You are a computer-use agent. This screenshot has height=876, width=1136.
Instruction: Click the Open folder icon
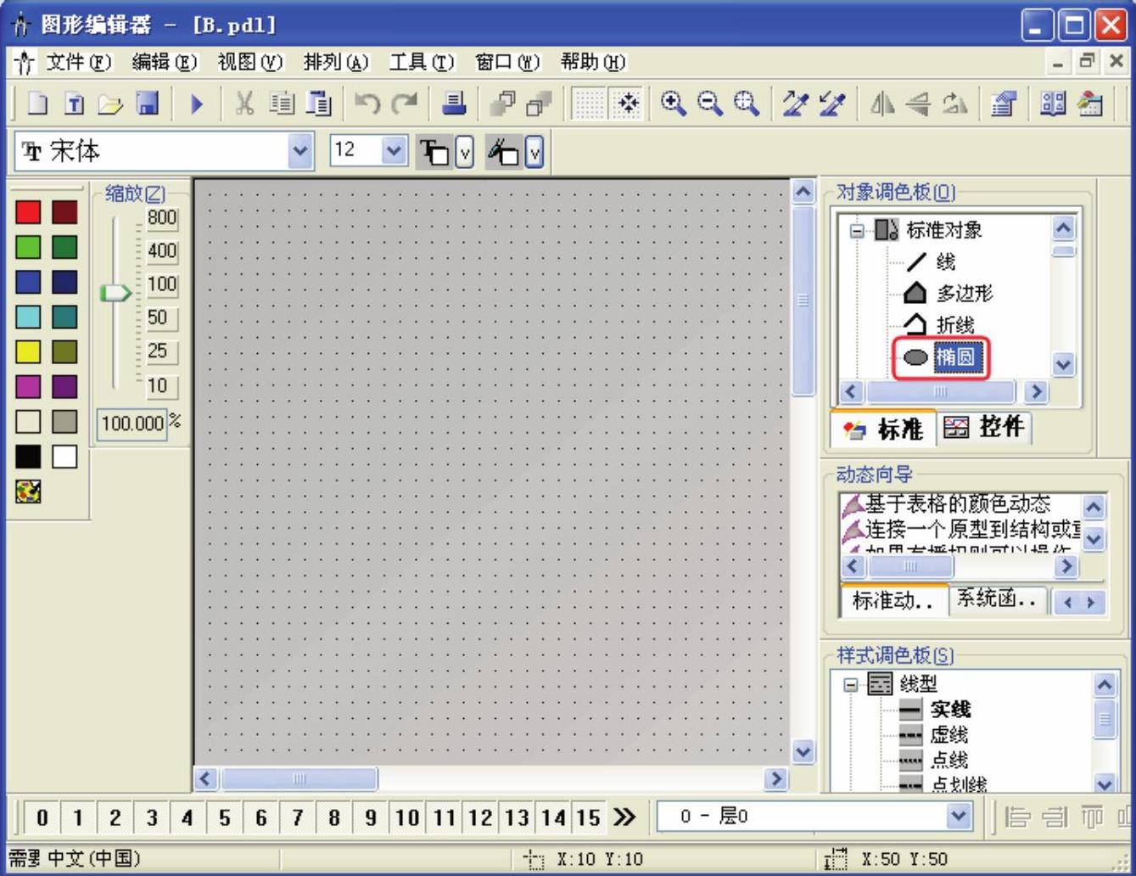110,104
